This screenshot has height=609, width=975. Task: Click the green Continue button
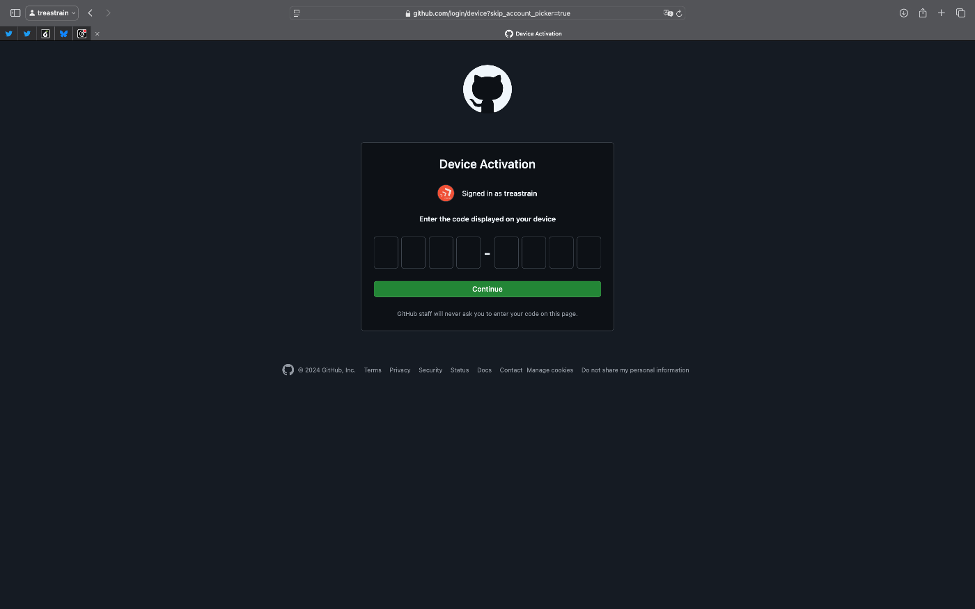pyautogui.click(x=487, y=289)
